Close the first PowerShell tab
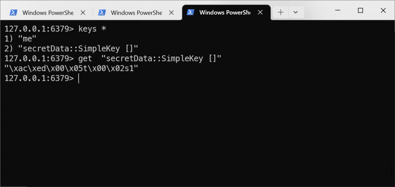The image size is (395, 187). [83, 13]
